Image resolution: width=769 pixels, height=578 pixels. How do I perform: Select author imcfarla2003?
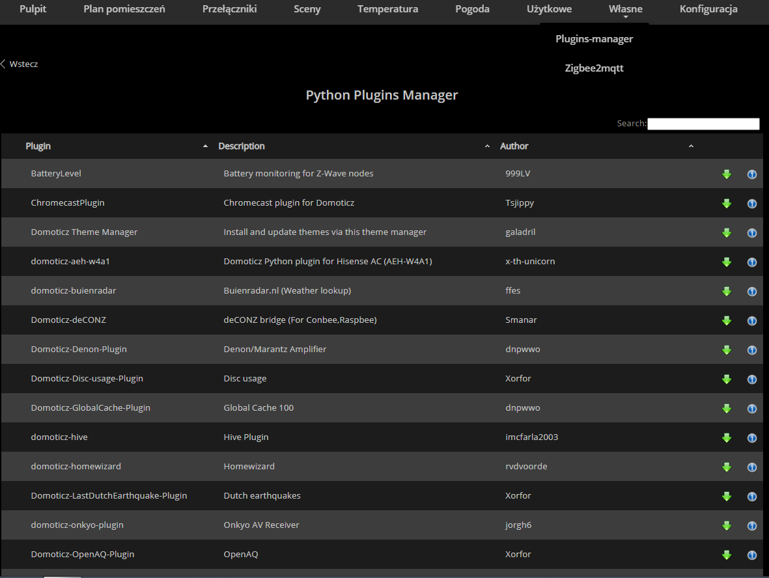click(531, 437)
